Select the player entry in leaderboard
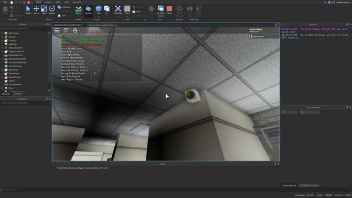This screenshot has height=198, width=352. pos(264,36)
